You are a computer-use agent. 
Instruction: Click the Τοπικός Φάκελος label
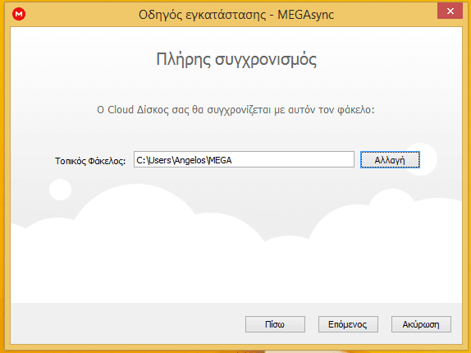(x=90, y=161)
